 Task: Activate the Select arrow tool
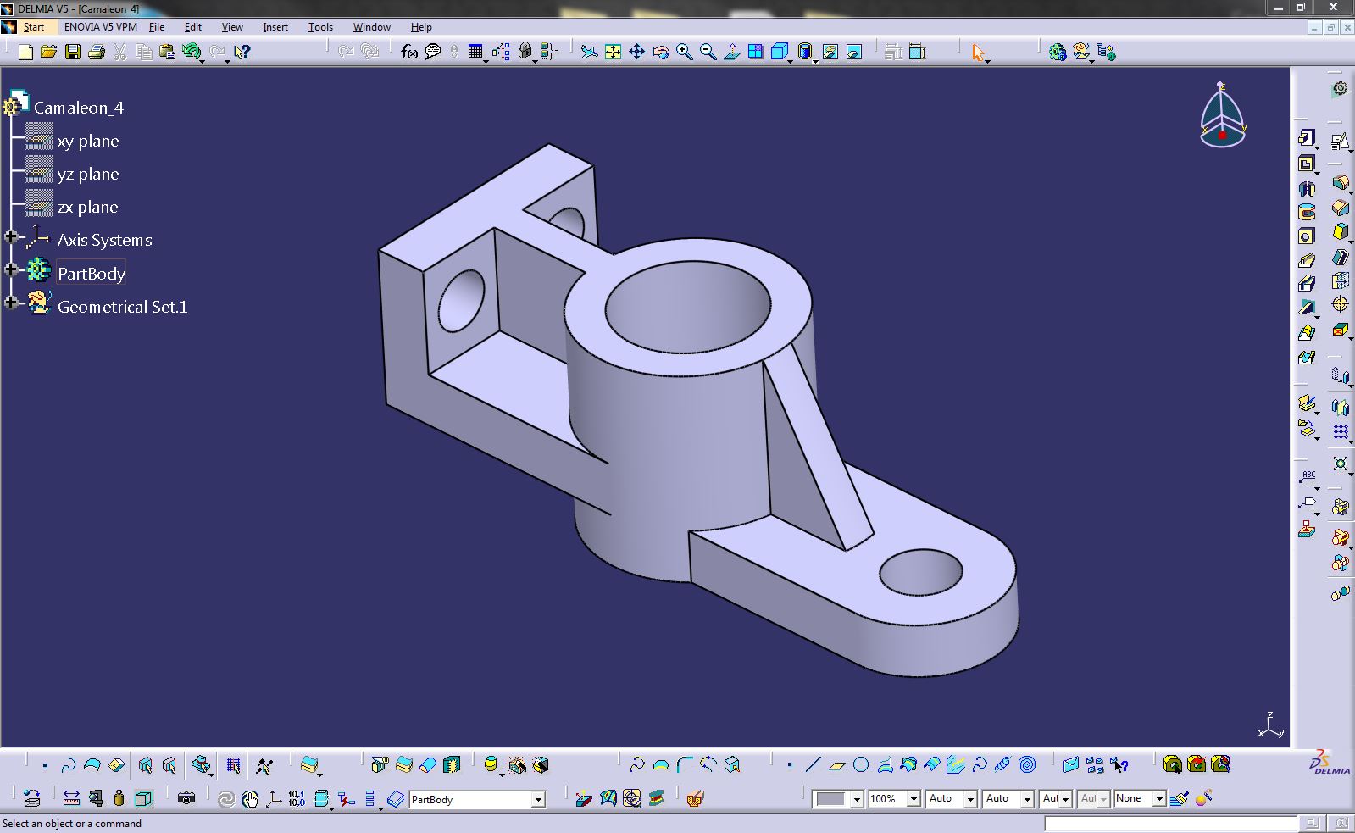click(979, 53)
